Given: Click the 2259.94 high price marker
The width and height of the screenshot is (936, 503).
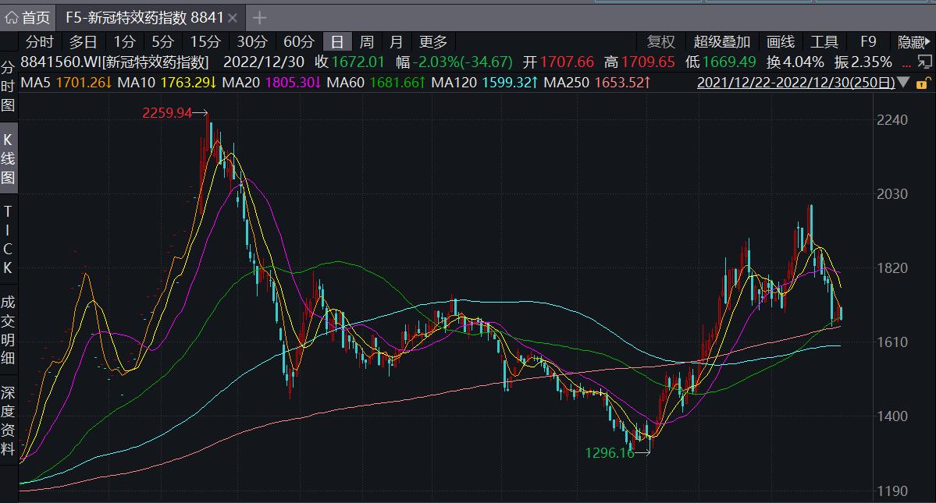Looking at the screenshot, I should point(167,113).
